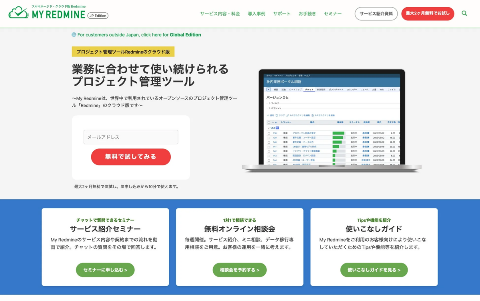
Task: Click the セミナーに申し込む button
Action: 105,270
